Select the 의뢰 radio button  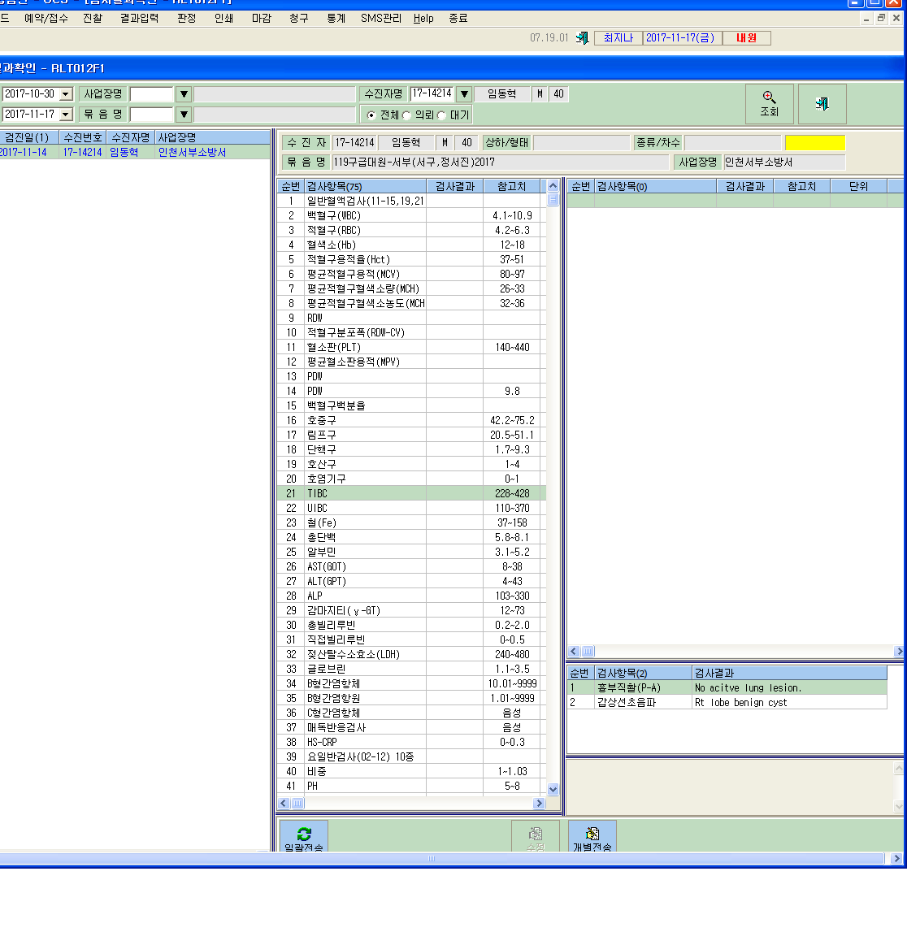pos(406,115)
